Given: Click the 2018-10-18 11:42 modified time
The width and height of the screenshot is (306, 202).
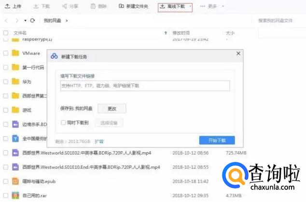Looking at the screenshot, I should click(x=191, y=182).
